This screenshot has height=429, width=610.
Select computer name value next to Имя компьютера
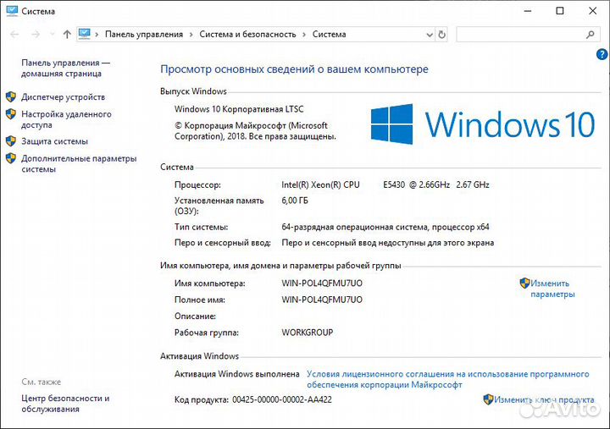pos(322,283)
